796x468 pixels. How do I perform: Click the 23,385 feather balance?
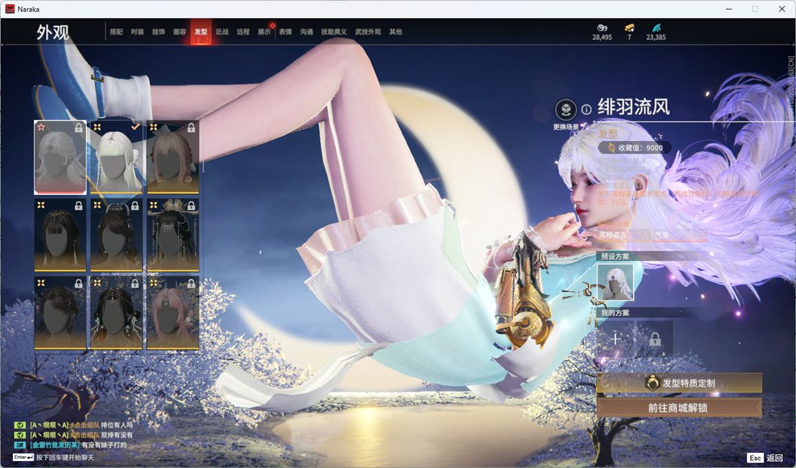point(656,37)
